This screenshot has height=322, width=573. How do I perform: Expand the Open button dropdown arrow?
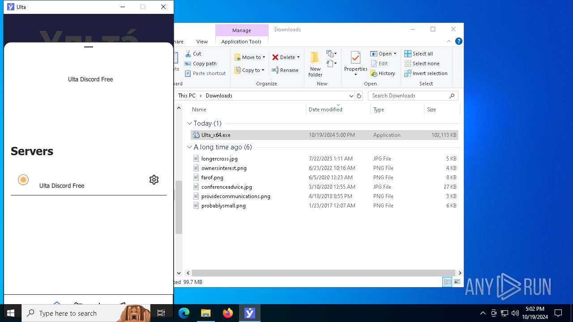click(x=395, y=54)
